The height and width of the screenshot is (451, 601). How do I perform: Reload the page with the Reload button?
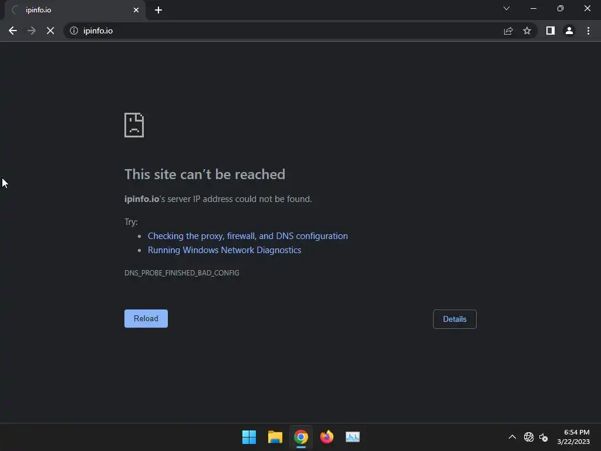[146, 318]
